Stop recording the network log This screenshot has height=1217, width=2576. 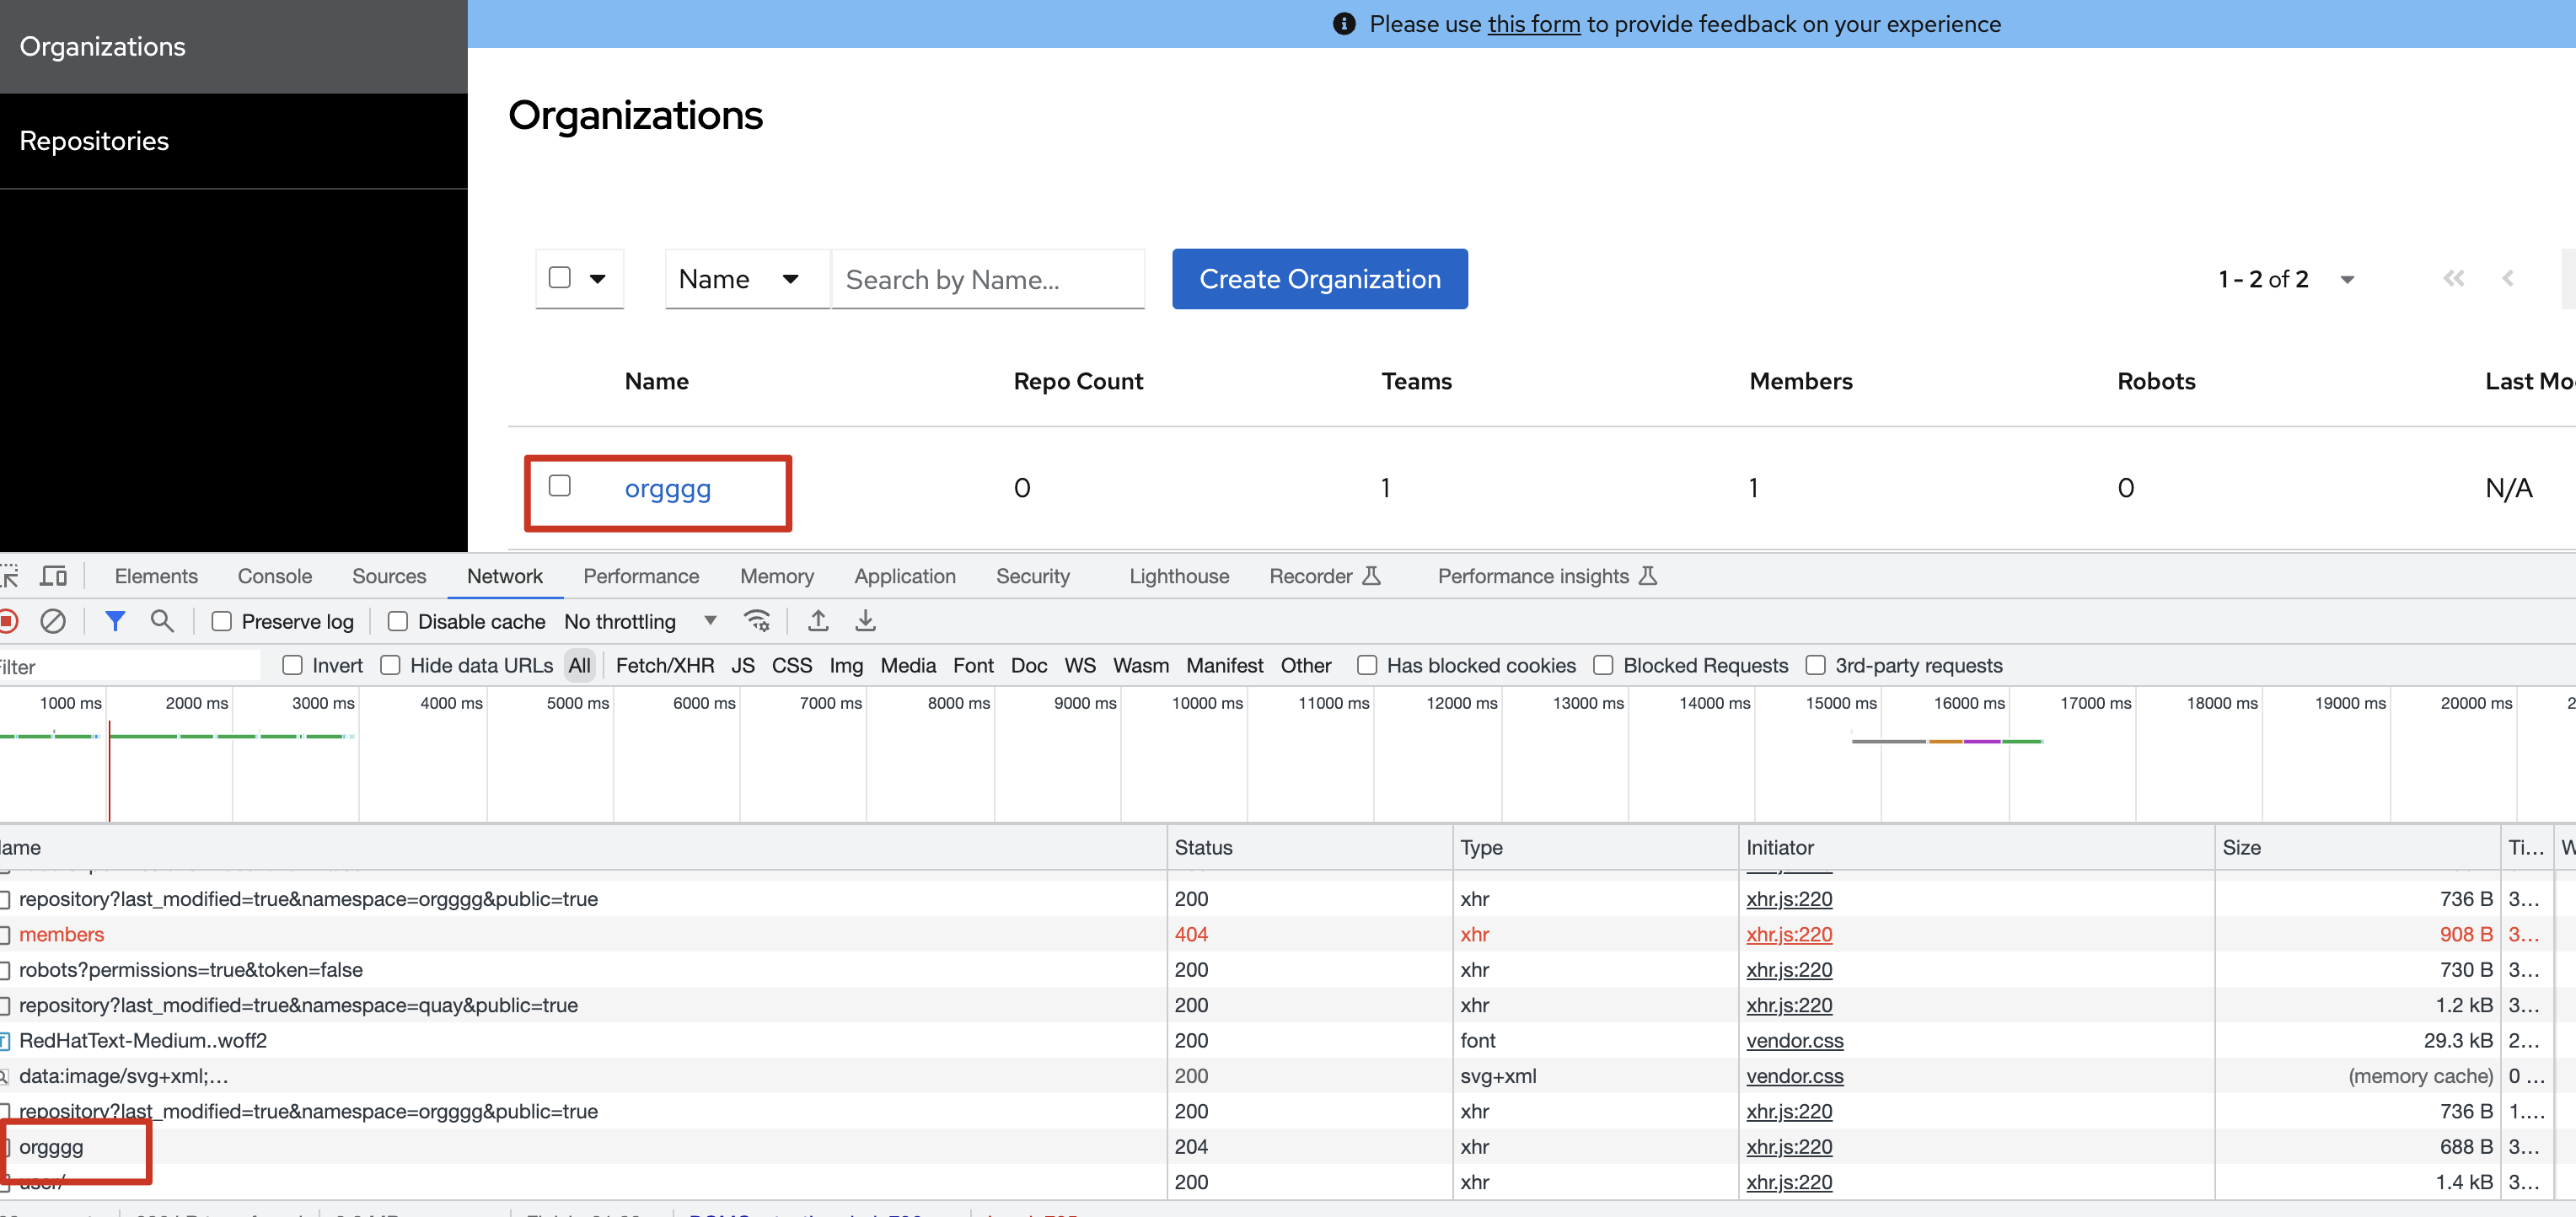point(8,621)
